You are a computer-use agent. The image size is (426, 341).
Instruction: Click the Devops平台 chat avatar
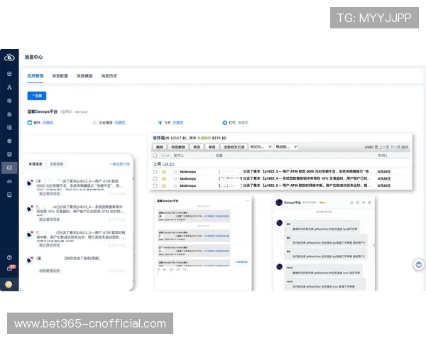coord(279,202)
